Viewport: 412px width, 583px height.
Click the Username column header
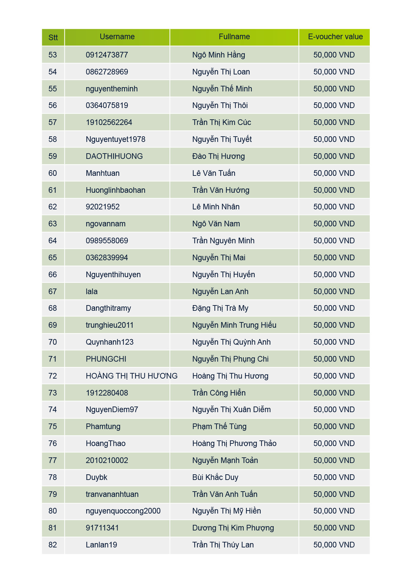point(117,37)
